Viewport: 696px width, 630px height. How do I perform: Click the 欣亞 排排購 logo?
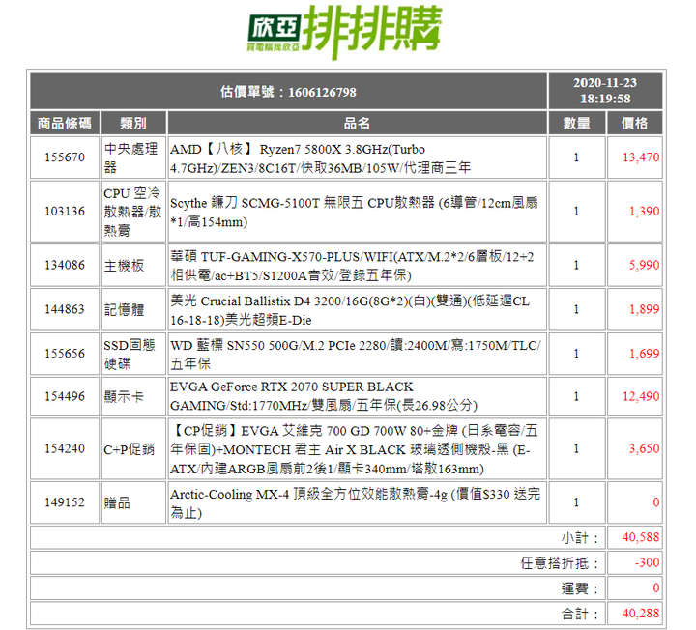point(344,32)
